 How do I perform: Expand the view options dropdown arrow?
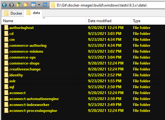pyautogui.click(x=39, y=5)
